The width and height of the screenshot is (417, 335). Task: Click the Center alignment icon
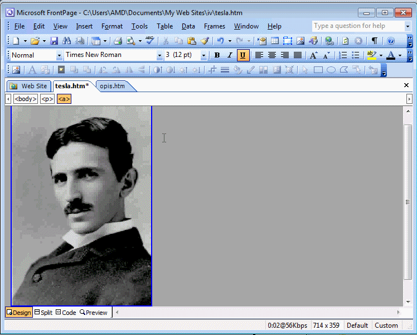(x=272, y=55)
